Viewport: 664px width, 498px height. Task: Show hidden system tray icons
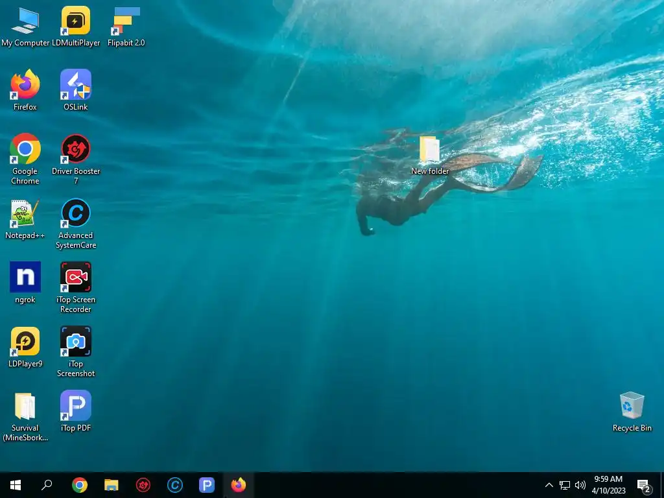click(x=549, y=485)
